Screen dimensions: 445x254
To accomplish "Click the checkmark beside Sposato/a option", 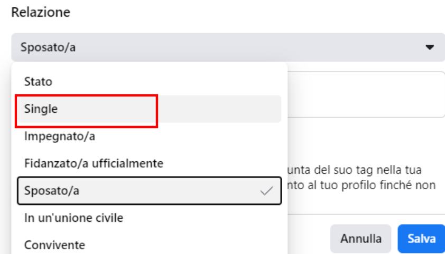I will pyautogui.click(x=269, y=190).
